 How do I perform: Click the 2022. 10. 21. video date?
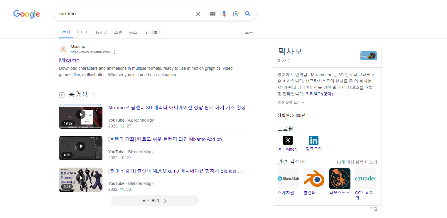tap(120, 158)
